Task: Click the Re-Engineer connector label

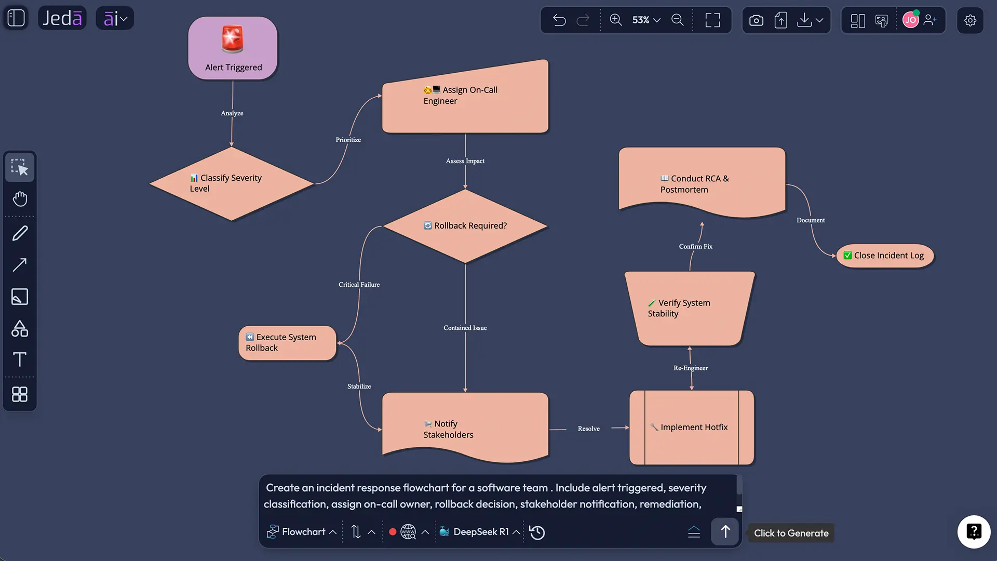Action: coord(691,368)
